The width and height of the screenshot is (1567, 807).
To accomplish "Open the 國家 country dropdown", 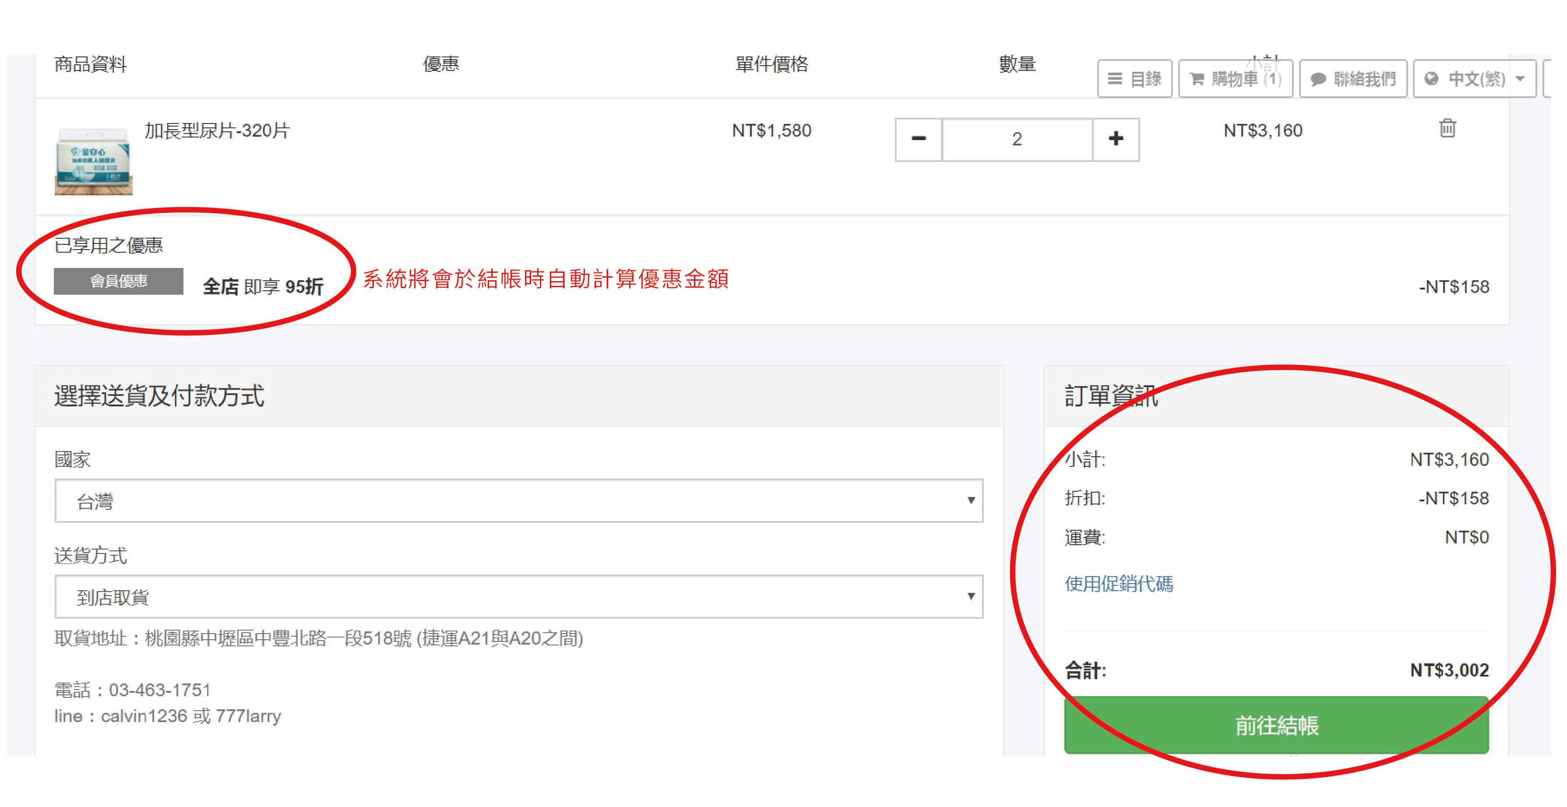I will coord(518,500).
